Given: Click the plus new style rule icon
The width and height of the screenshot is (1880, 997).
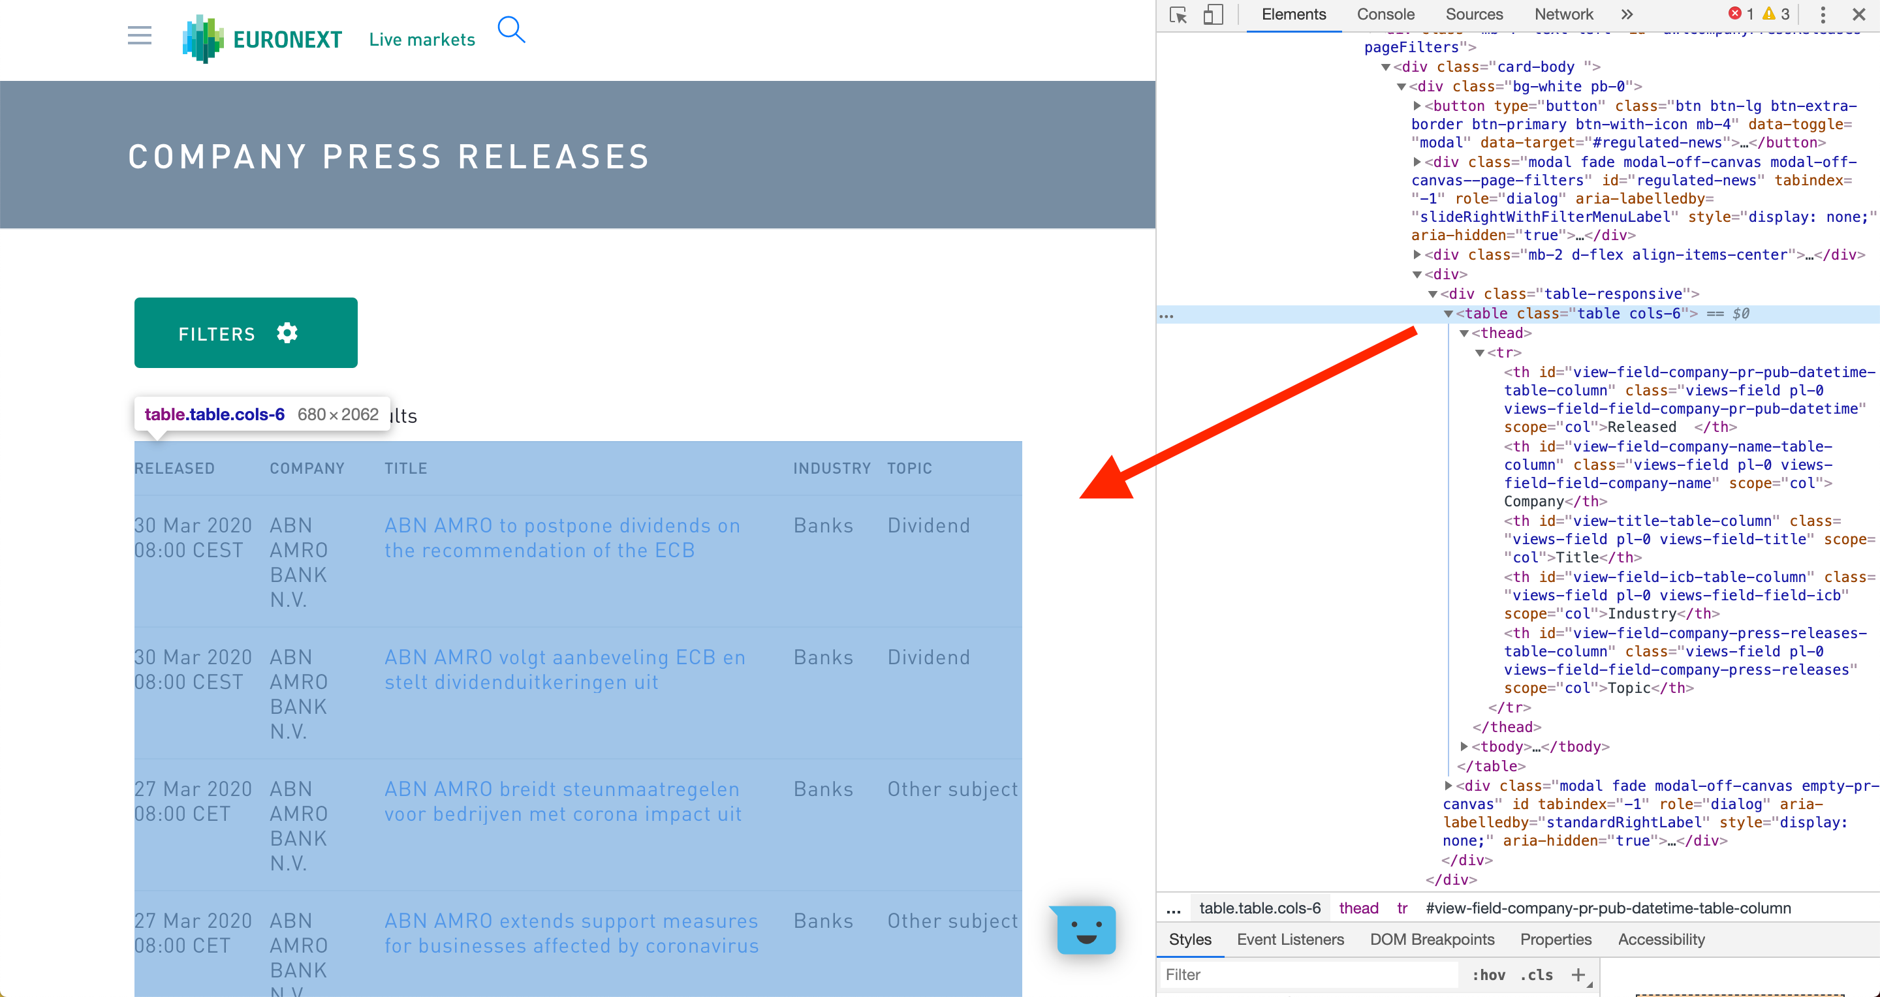Looking at the screenshot, I should tap(1578, 974).
